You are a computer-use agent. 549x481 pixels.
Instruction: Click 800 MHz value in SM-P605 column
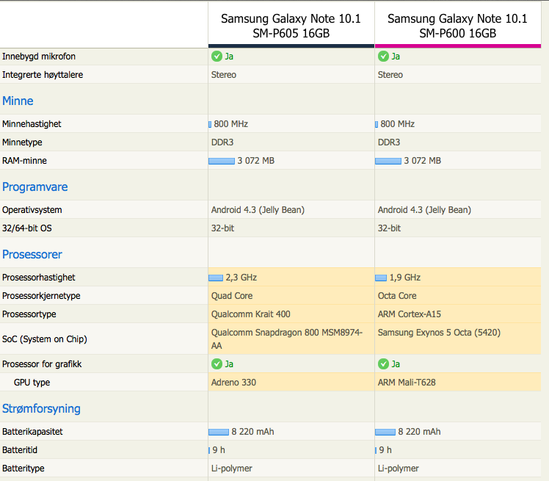231,124
